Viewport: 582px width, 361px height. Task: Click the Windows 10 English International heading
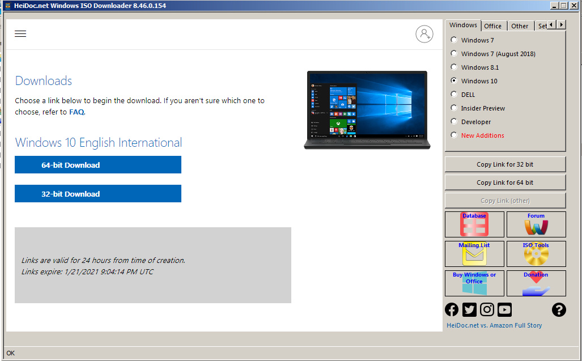99,142
